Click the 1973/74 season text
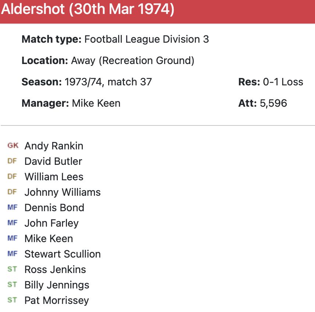315x312 pixels. [x=81, y=82]
